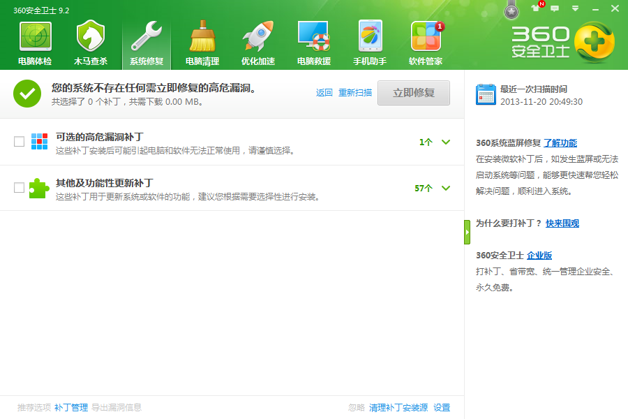Click the 360系统蓝屏修复 heading text

pos(508,142)
